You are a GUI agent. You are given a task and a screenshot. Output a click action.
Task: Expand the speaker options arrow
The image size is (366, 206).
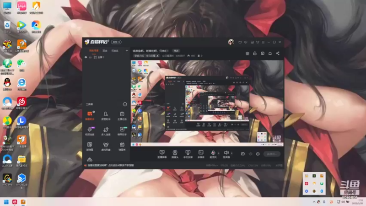pyautogui.click(x=231, y=153)
